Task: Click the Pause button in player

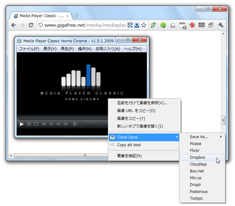Action: click(29, 124)
